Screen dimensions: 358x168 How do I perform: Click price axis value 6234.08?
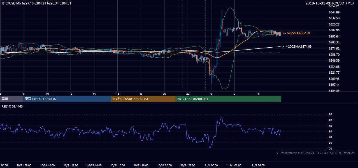[334, 67]
